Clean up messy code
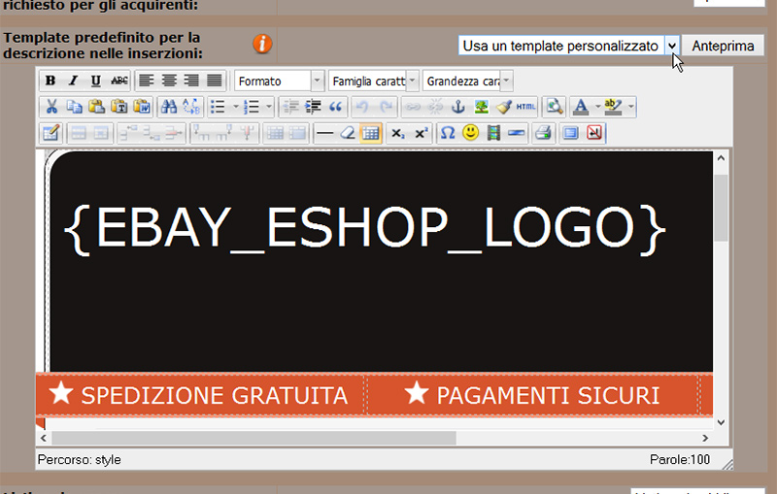Viewport: 777px width, 494px height. (x=504, y=107)
